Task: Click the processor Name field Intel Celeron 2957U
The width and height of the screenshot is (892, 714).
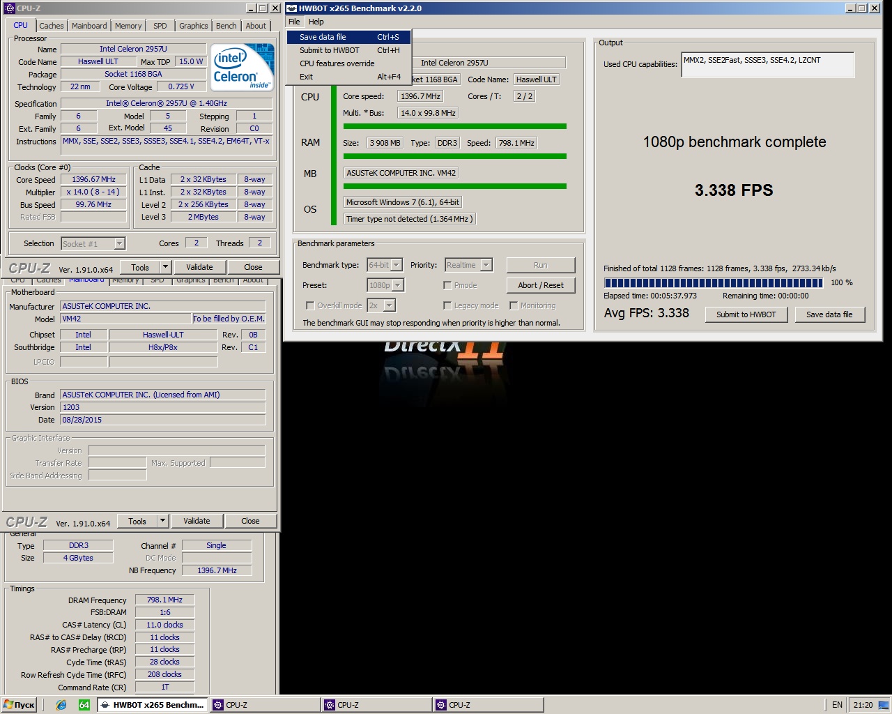Action: coord(133,49)
